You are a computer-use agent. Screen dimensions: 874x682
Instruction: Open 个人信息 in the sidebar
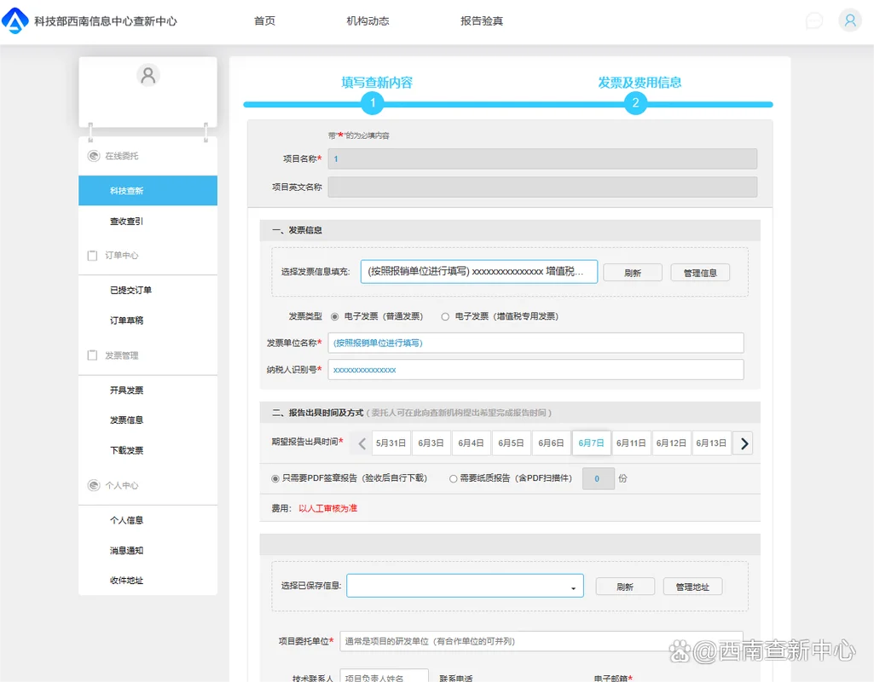[126, 520]
